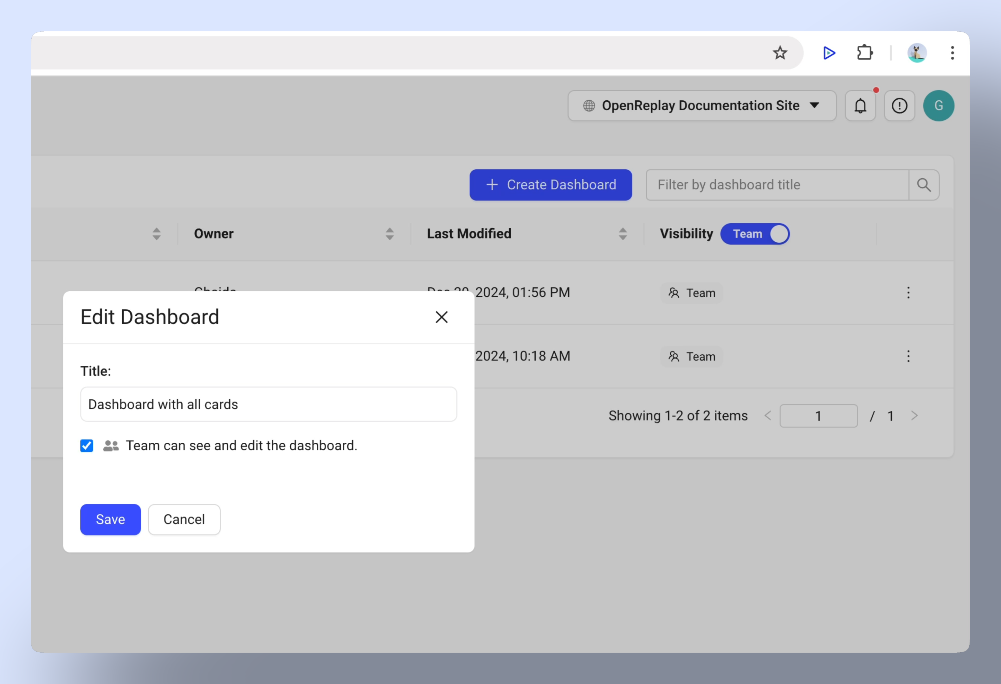Click the search magnifier icon
The width and height of the screenshot is (1001, 684).
[924, 185]
